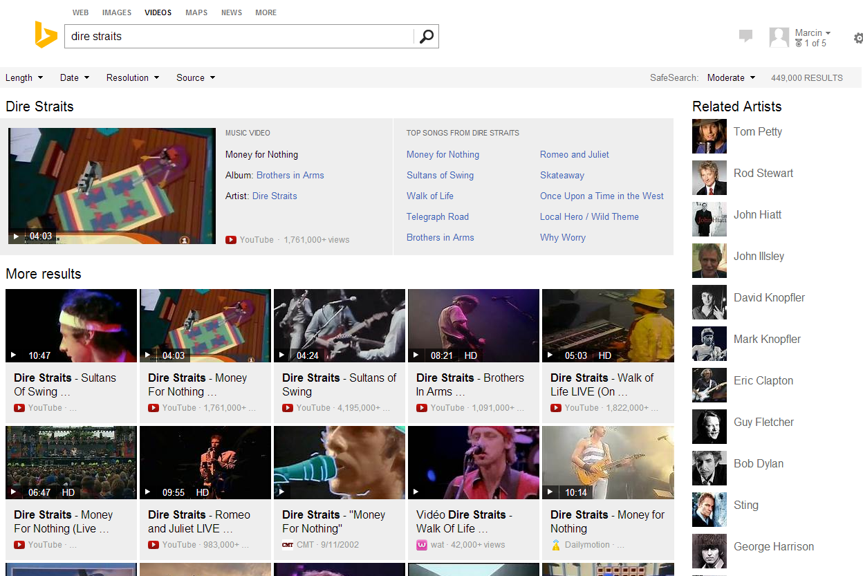Expand the Marcin account menu

point(813,32)
